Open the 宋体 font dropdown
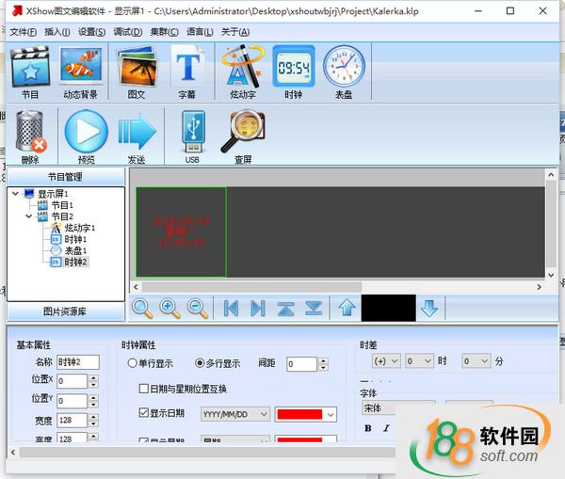 (395, 408)
